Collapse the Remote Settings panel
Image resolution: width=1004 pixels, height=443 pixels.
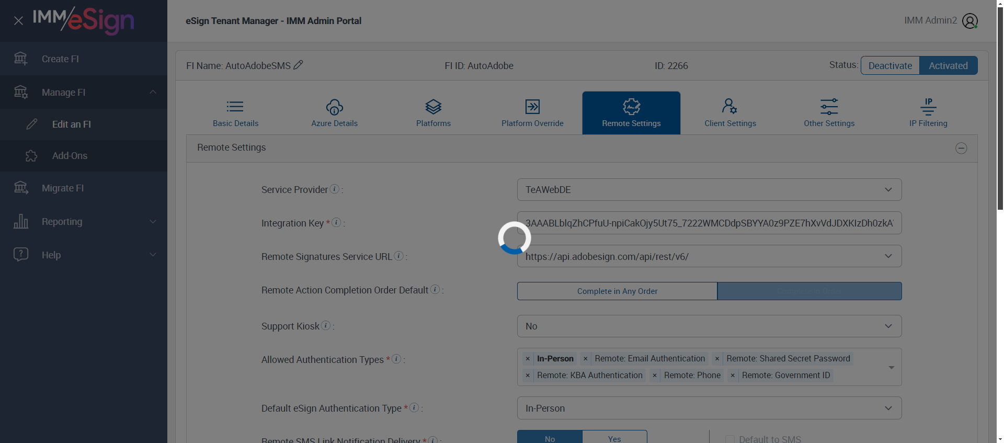tap(961, 148)
